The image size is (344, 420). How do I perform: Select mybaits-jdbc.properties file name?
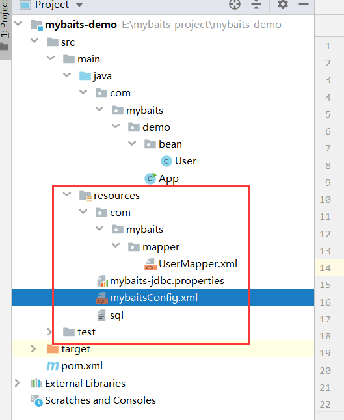[167, 281]
